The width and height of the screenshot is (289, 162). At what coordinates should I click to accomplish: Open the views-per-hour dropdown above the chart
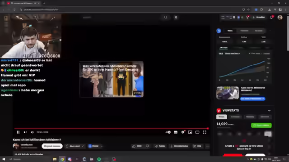[233, 54]
